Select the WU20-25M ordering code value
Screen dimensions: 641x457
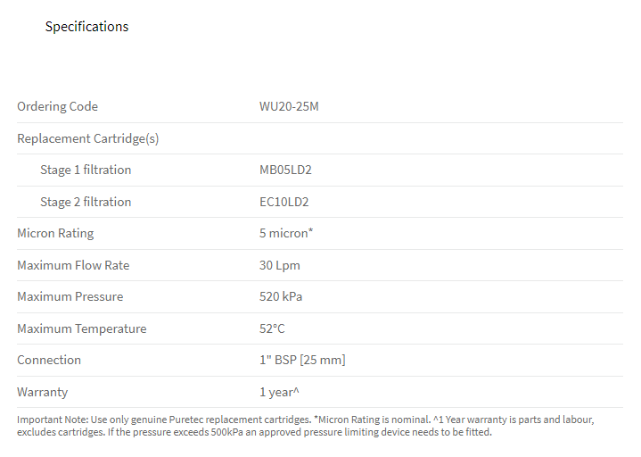coord(289,107)
